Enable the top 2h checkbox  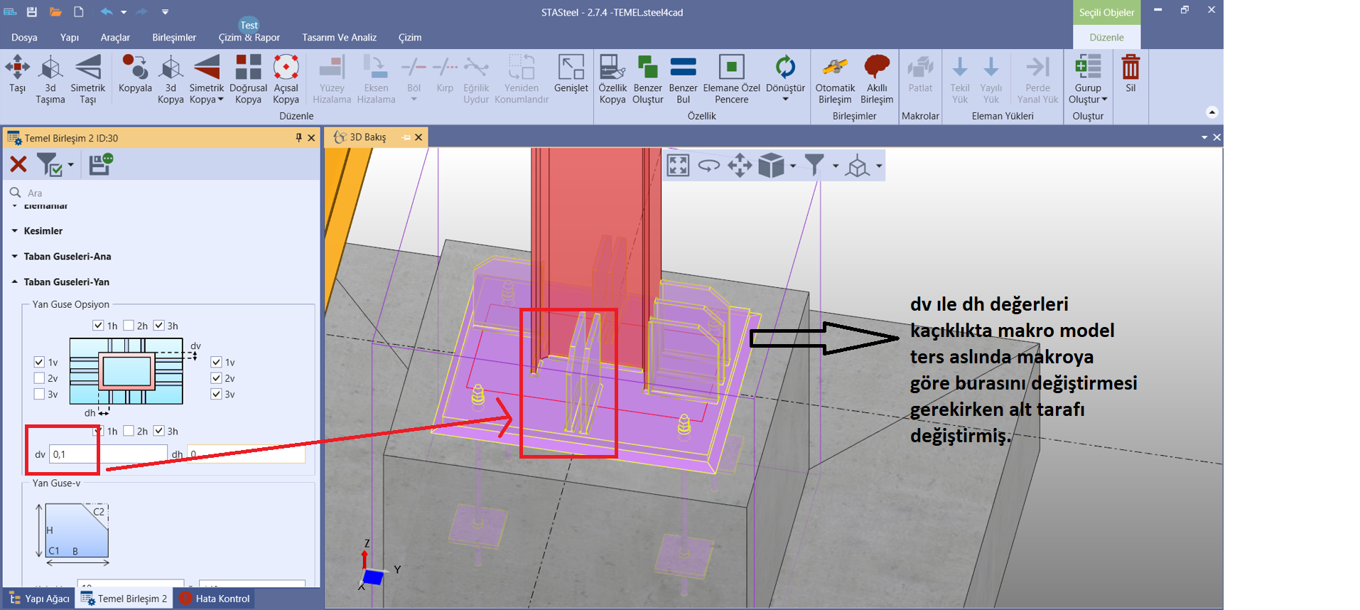click(129, 326)
